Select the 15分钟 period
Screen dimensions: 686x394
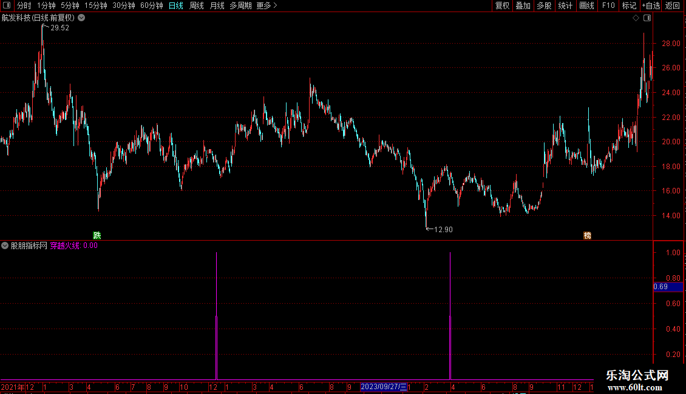[95, 5]
